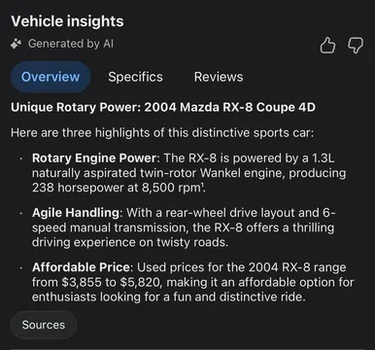
Task: Click the superscript citation after 8,500 rpm
Action: [x=203, y=186]
